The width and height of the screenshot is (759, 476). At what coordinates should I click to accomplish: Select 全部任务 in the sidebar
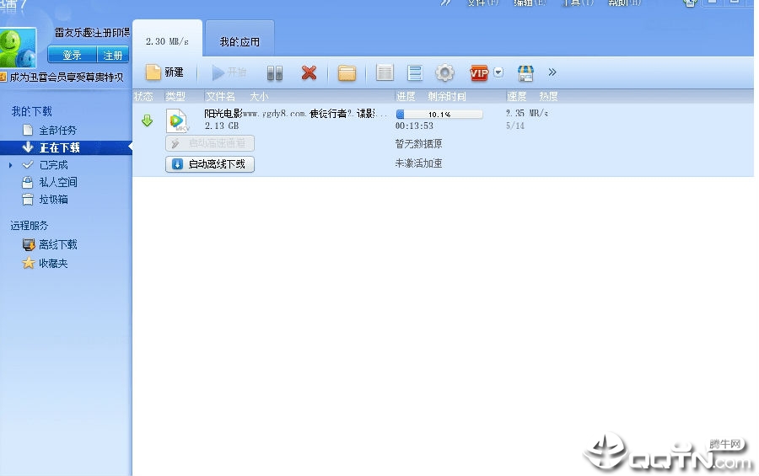(x=57, y=130)
